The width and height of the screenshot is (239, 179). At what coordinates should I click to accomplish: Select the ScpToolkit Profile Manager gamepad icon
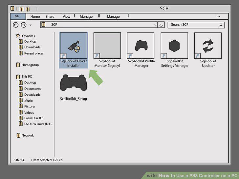[141, 46]
